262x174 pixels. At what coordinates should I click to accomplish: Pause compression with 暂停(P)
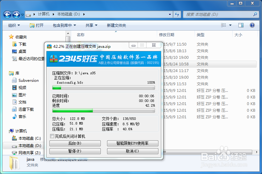(75, 151)
